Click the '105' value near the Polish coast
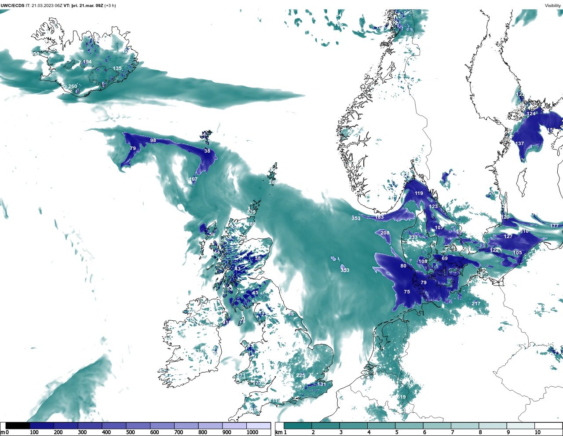This screenshot has width=563, height=436. (517, 253)
